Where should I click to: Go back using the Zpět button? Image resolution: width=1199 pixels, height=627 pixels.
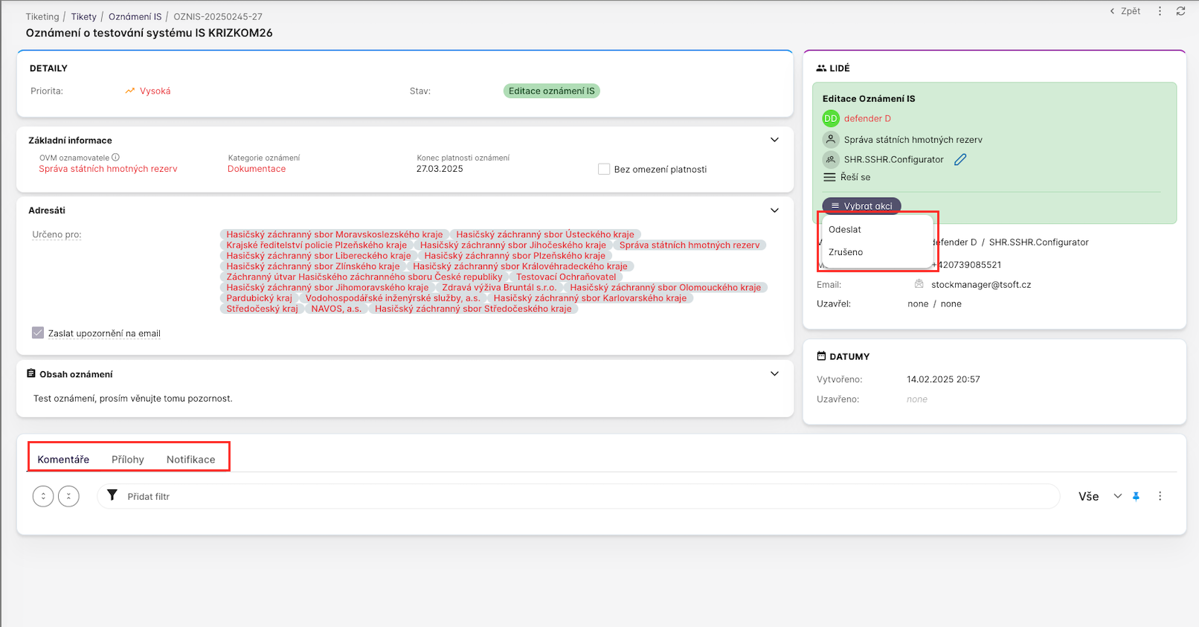pos(1125,11)
